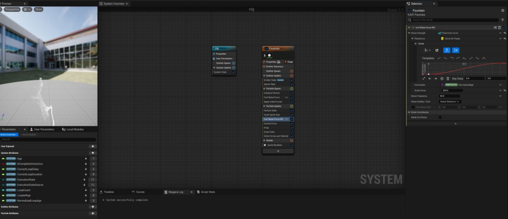The width and height of the screenshot is (508, 219).
Task: Collapse the Emitter Update section
Action: pos(264,75)
